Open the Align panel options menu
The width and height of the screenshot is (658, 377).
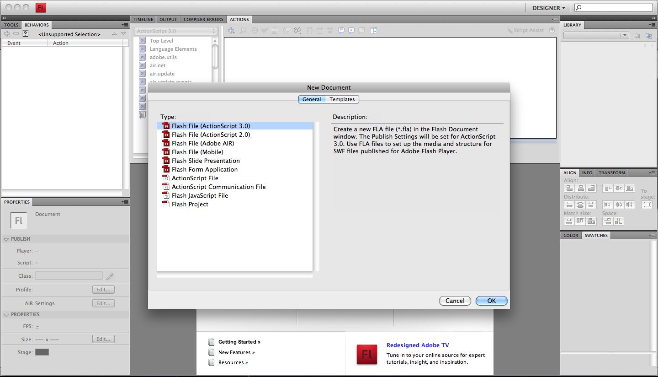coord(652,172)
